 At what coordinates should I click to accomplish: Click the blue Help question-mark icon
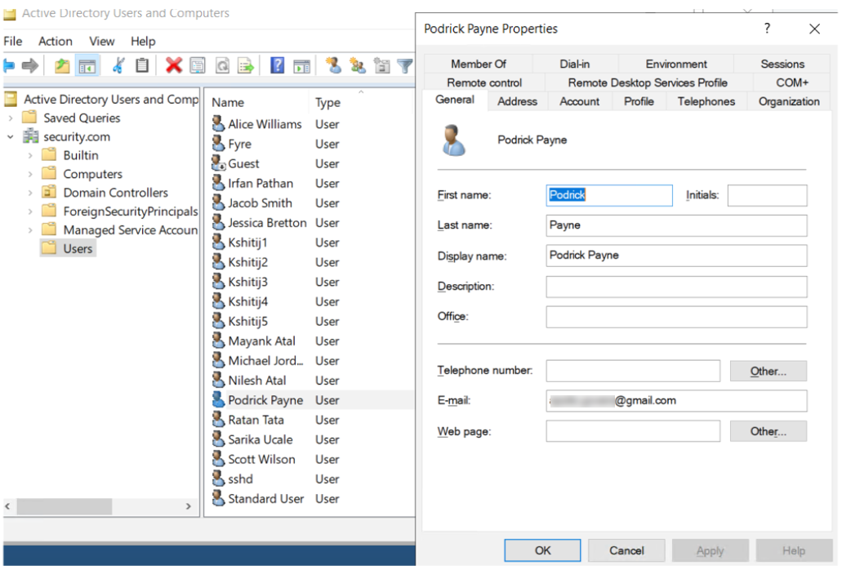tap(277, 65)
